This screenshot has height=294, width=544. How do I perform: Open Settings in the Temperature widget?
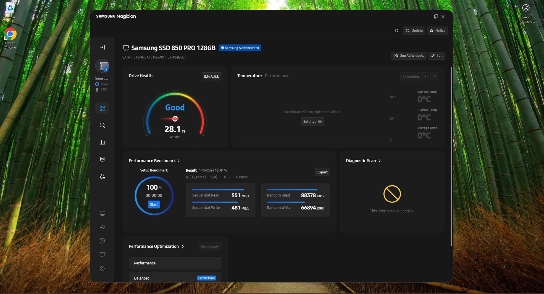[x=312, y=122]
